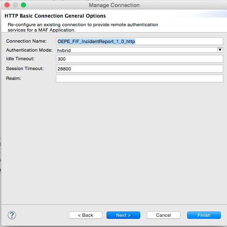Edit the Idle Timeout field showing 300
Screen dimensions: 227x227
(x=139, y=59)
